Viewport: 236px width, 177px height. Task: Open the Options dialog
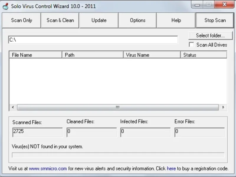[137, 20]
